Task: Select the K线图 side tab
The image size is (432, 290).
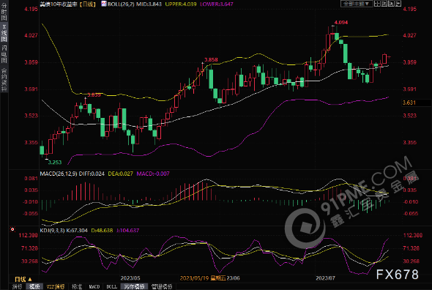Action: (x=4, y=33)
